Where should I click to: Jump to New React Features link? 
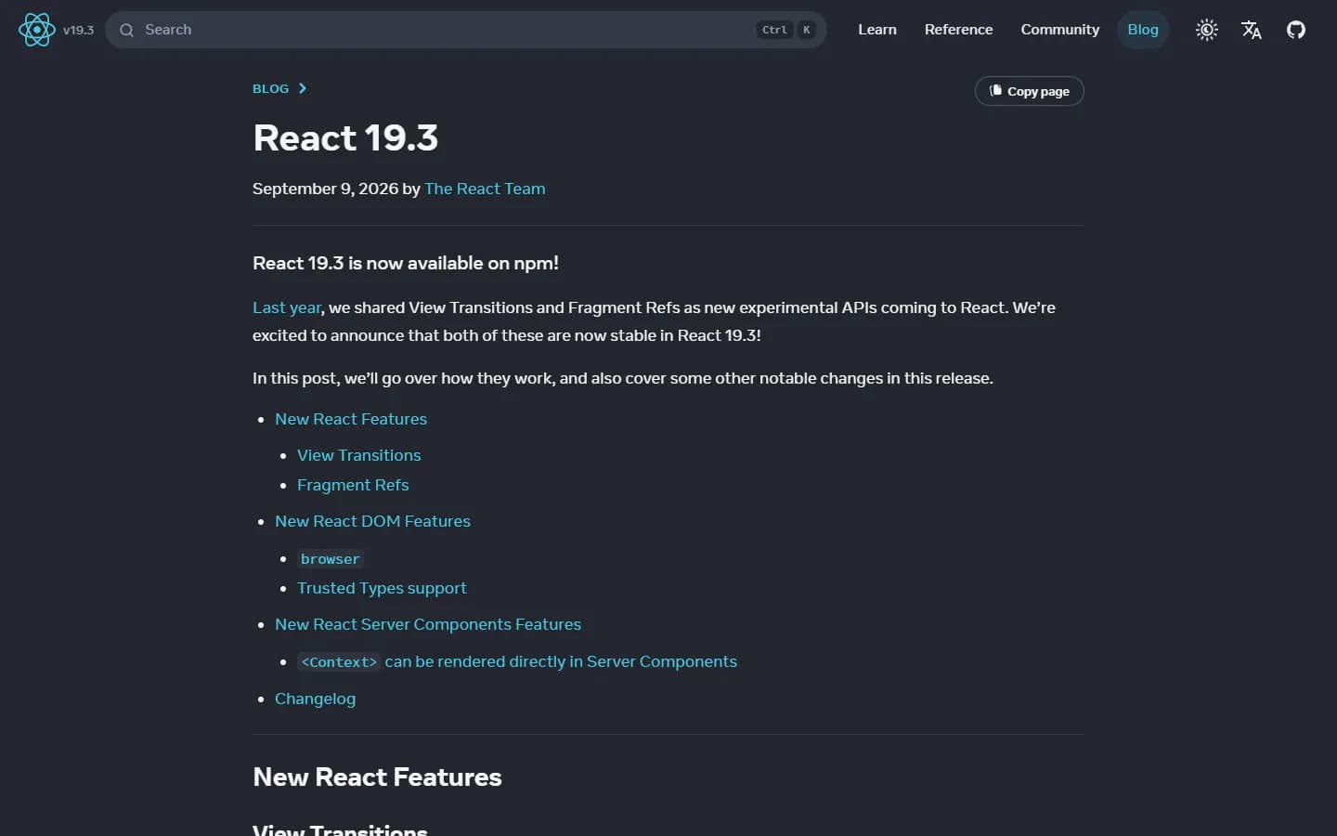point(351,419)
